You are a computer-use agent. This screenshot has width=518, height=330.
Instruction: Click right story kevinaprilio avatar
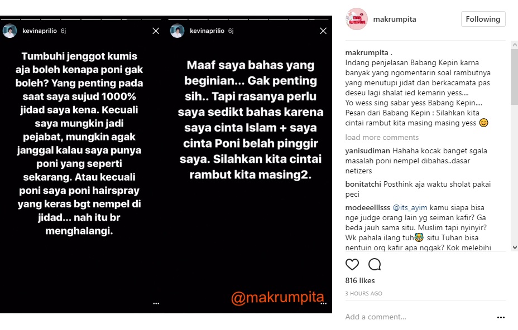[x=177, y=31]
